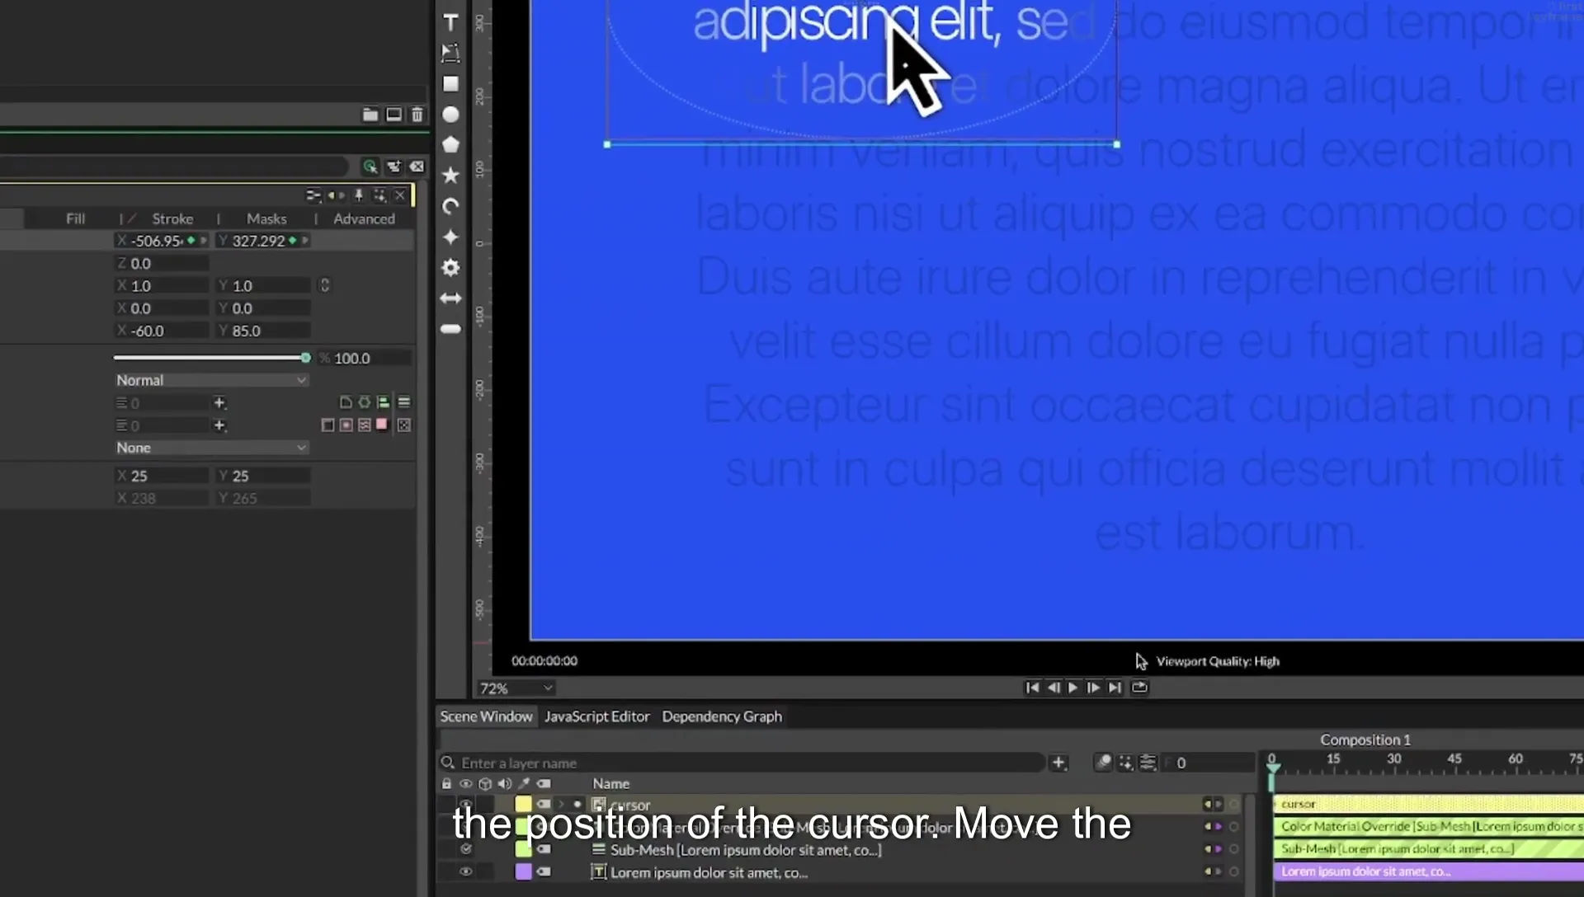Toggle the circle at end of Lorem ipsum row
Screen dimensions: 1584x897
[1235, 871]
